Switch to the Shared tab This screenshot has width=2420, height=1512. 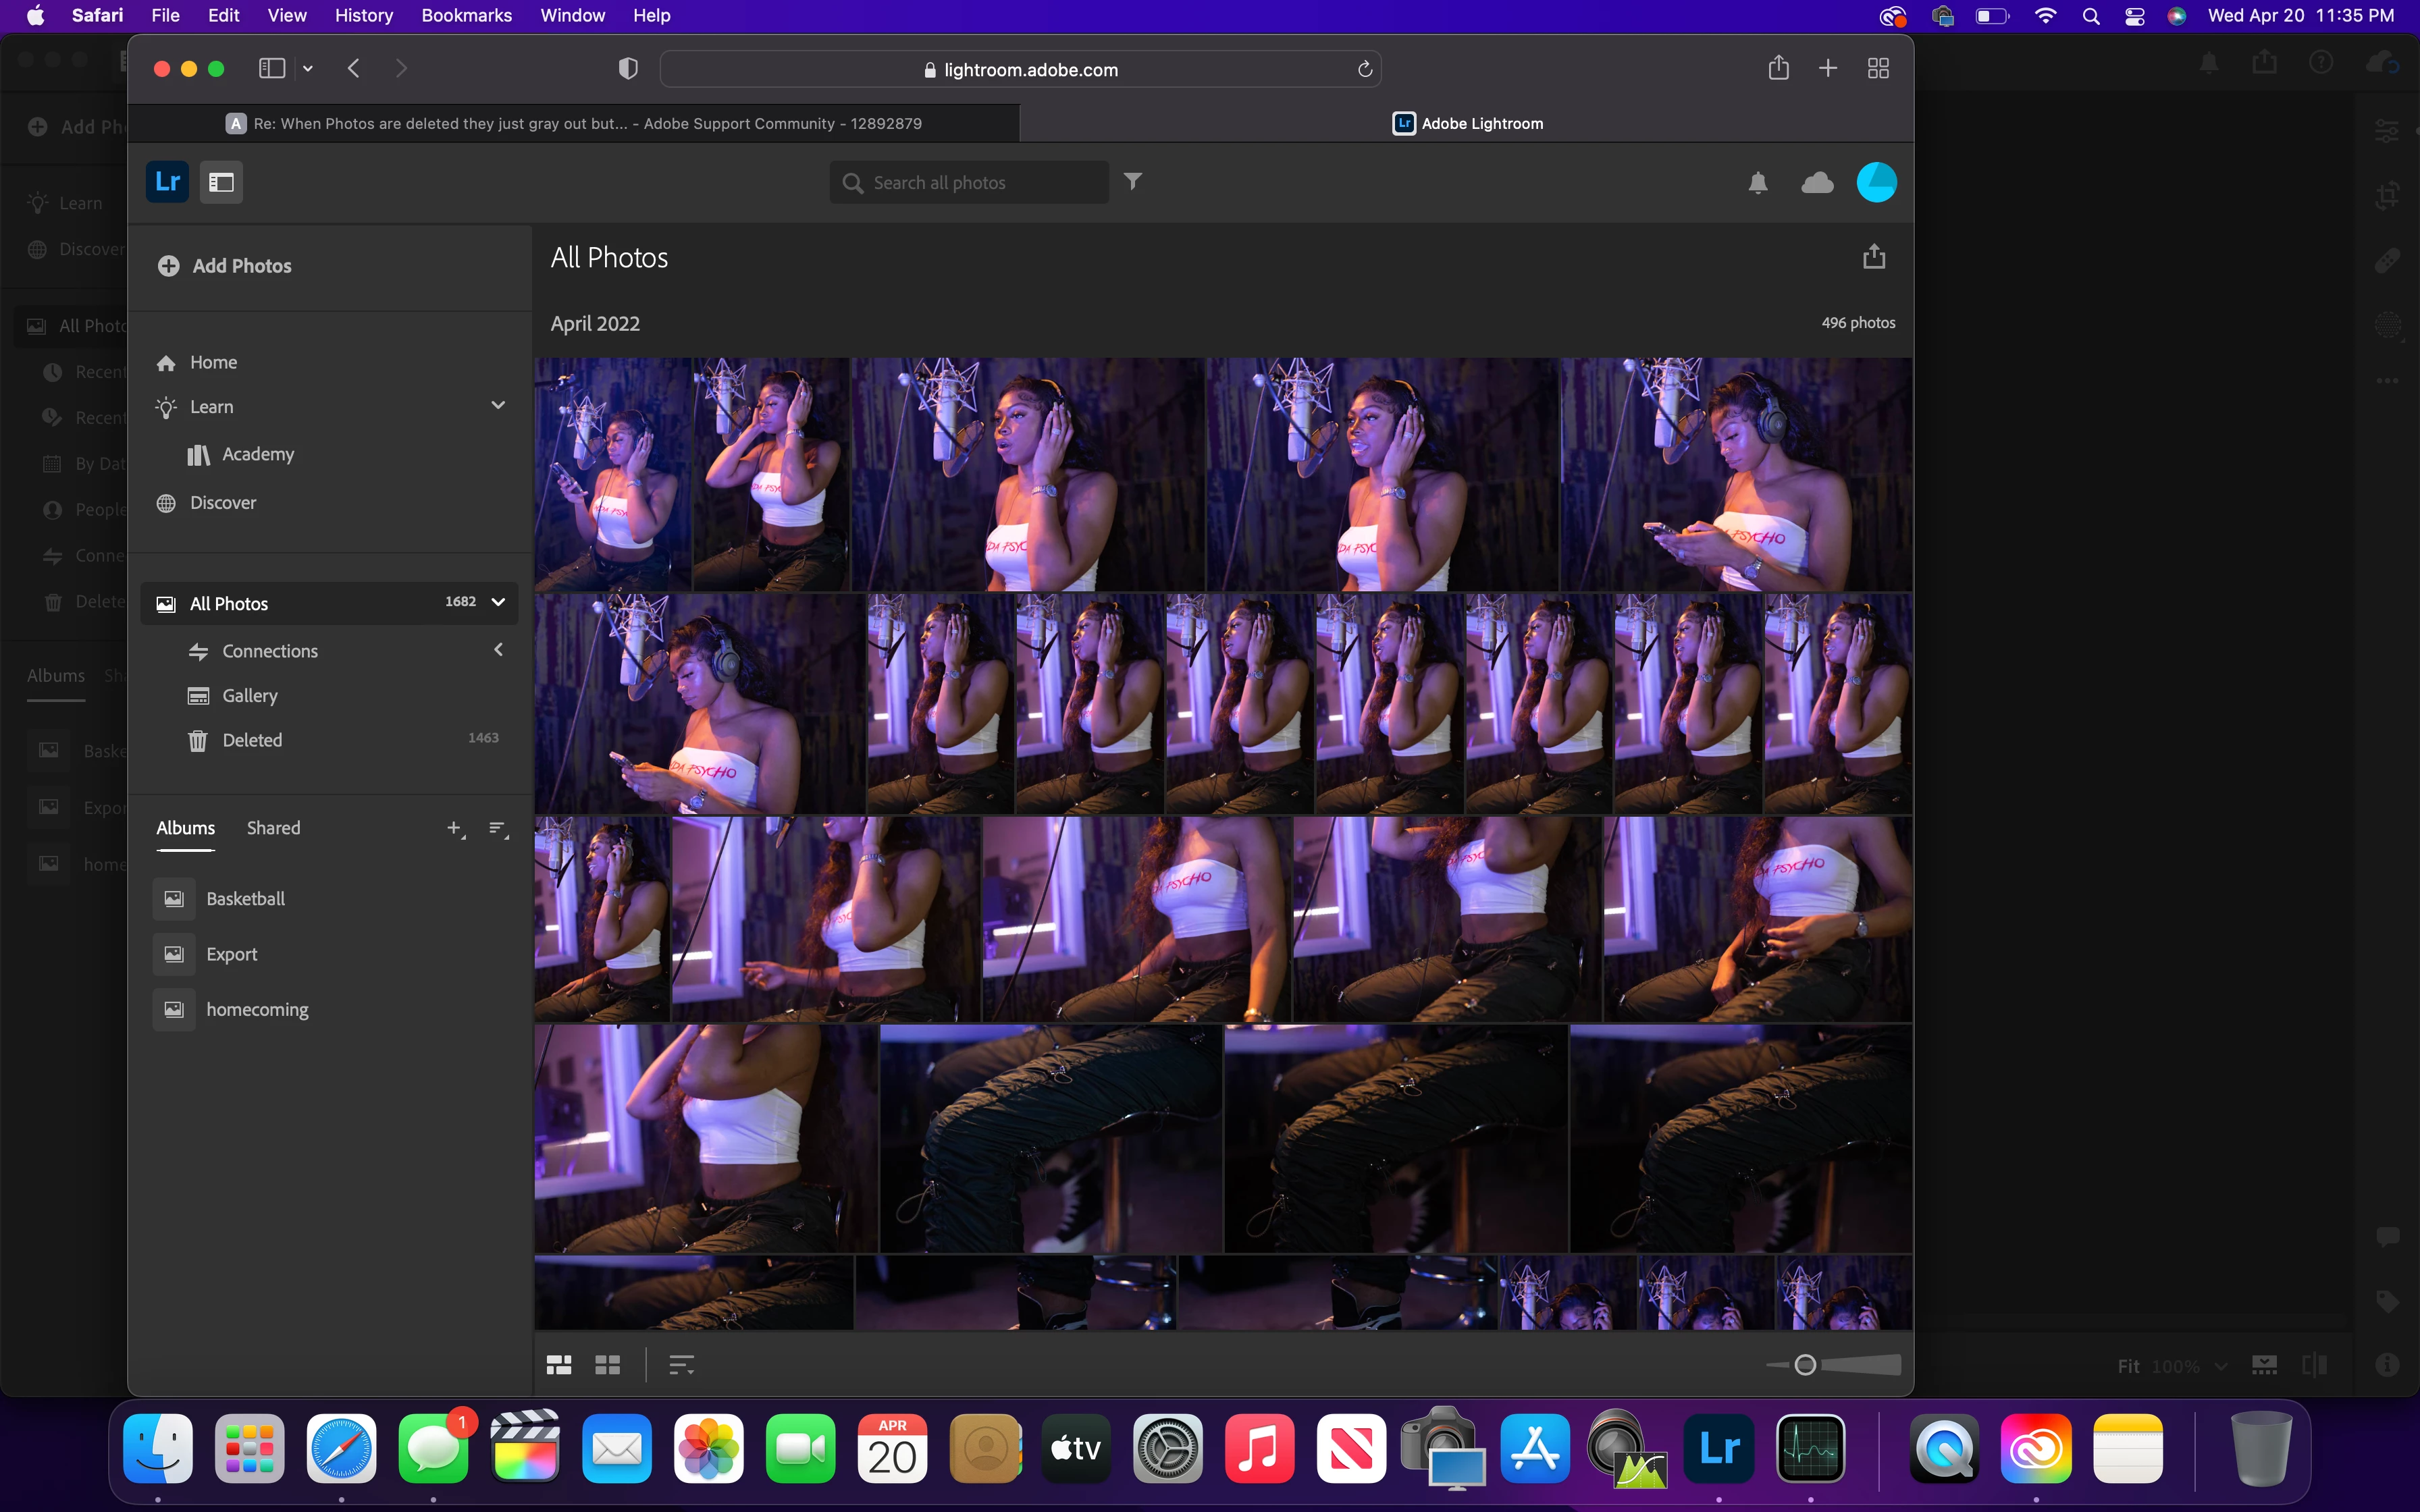coord(273,828)
